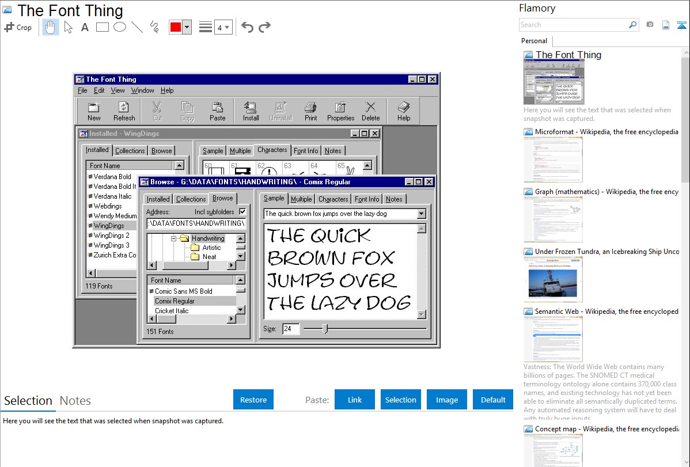Screen dimensions: 690x467
Task: Select the ellipse drawing tool
Action: pos(120,27)
